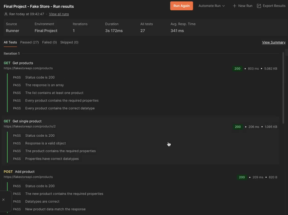The width and height of the screenshot is (288, 215).
Task: Click the 803 ms response time
Action: 253,69
